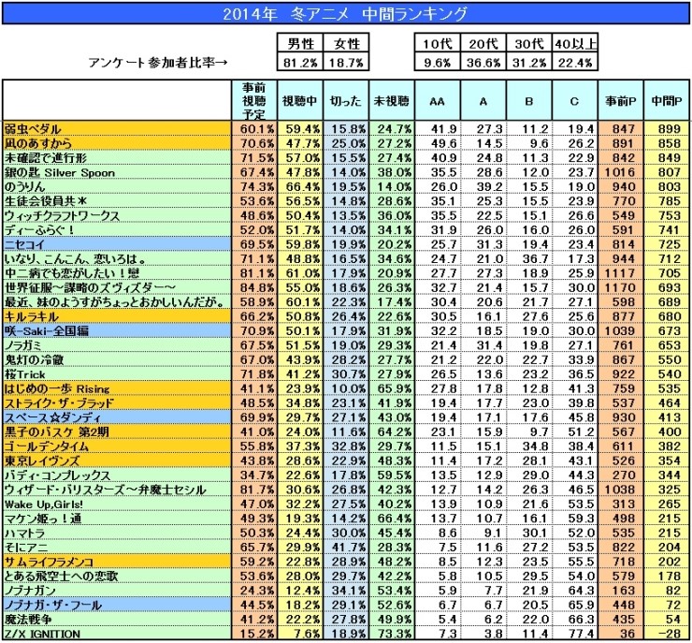The width and height of the screenshot is (692, 643).
Task: Select the スペース☆ダンディ title cell
Action: click(x=117, y=416)
